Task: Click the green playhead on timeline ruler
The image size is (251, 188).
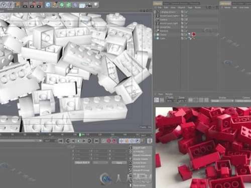Action: click(80, 135)
